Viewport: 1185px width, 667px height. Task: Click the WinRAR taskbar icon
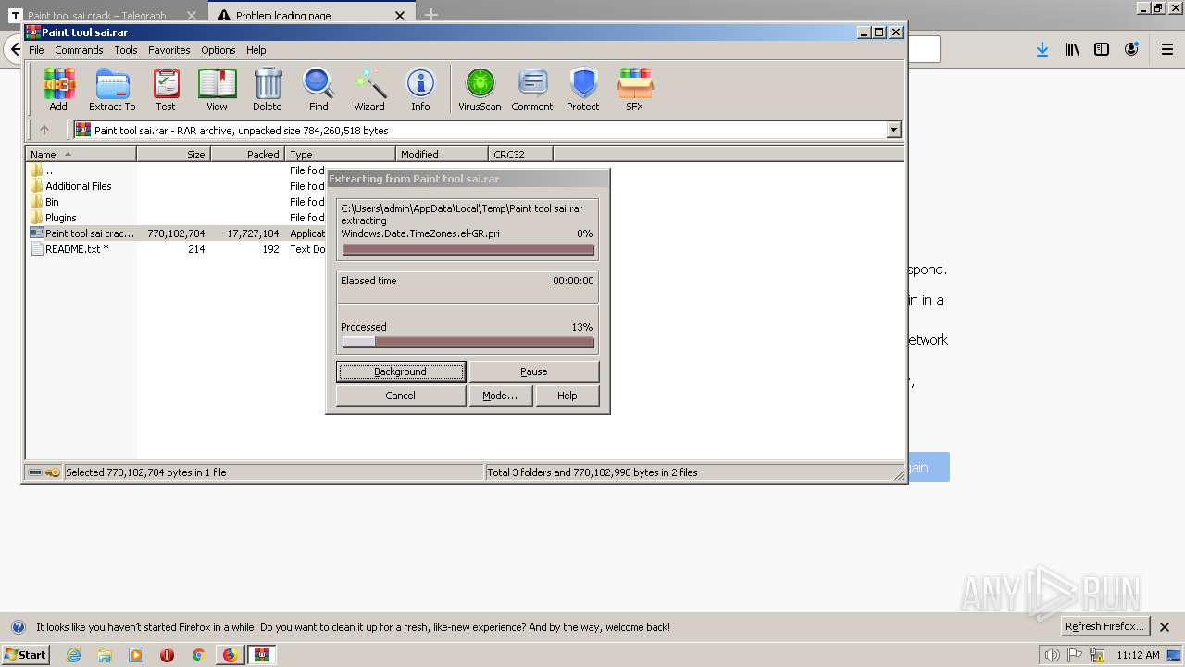[262, 655]
